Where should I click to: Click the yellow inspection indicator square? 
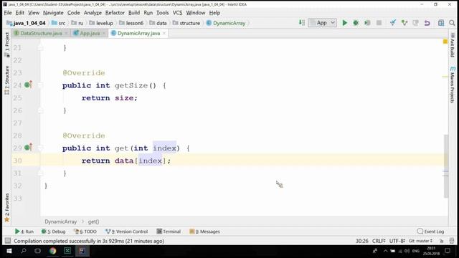click(x=445, y=42)
